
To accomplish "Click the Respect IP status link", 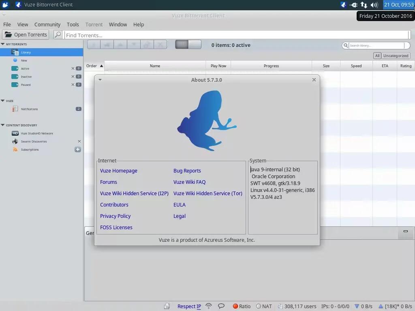I will [x=189, y=306].
